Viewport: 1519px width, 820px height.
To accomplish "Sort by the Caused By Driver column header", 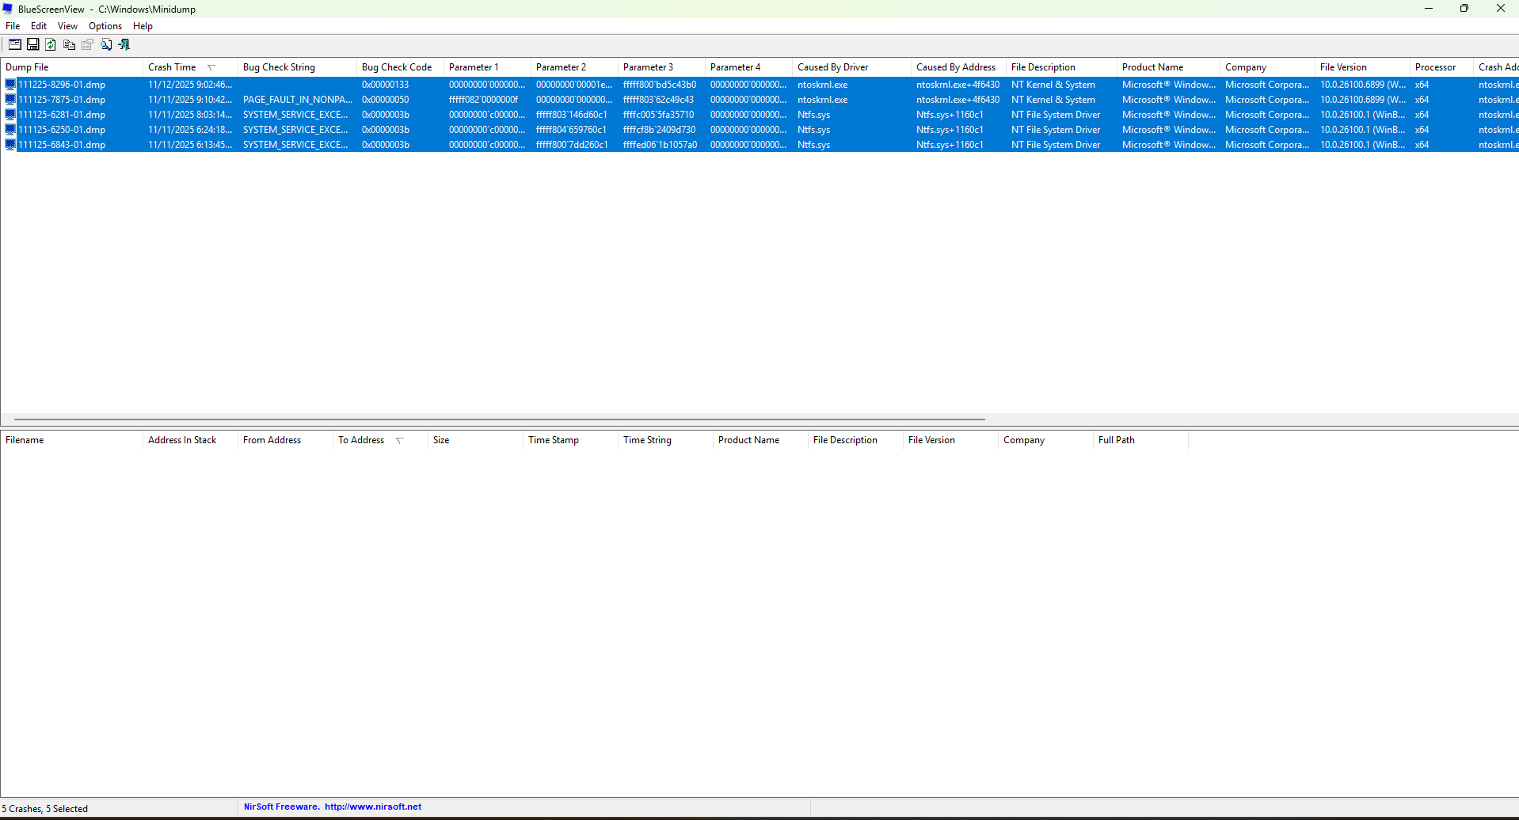I will click(851, 67).
